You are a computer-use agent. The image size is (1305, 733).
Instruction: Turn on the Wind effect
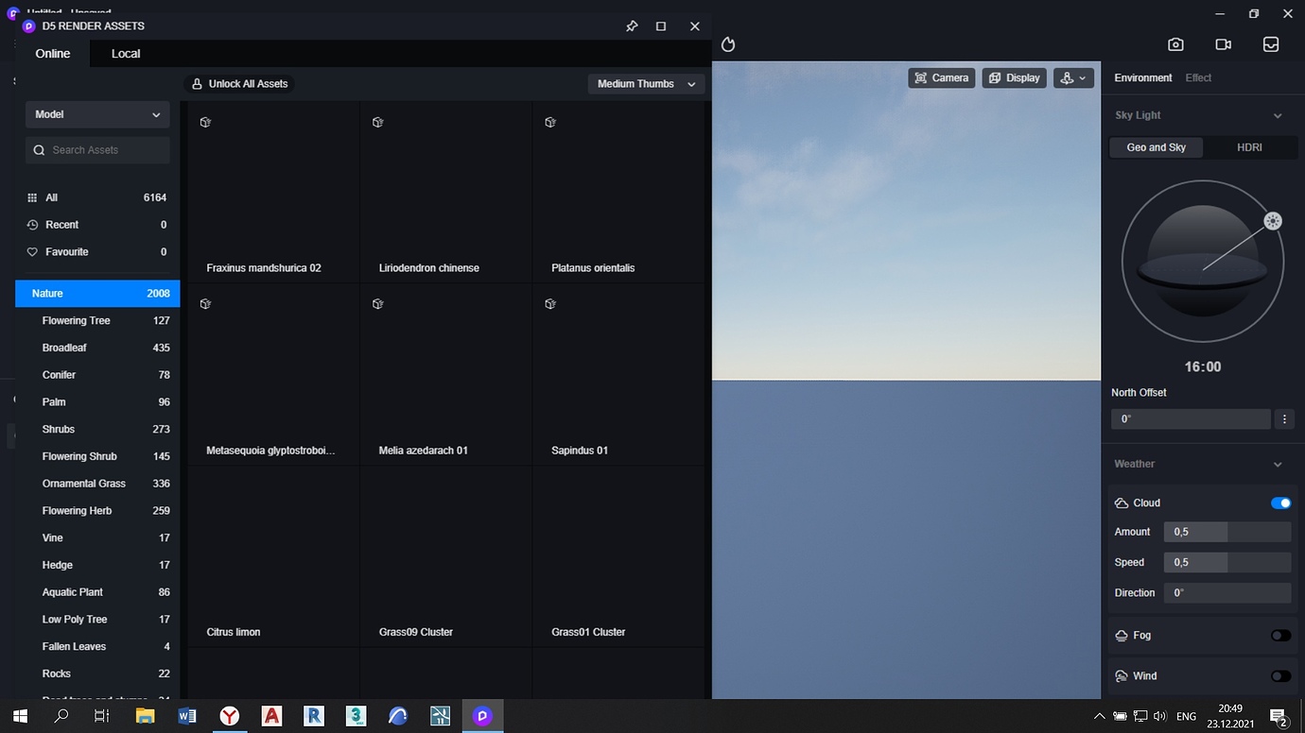click(1281, 675)
